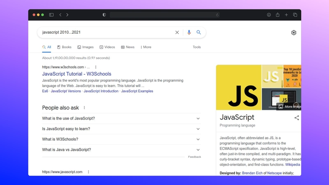
Task: Open the pale yellow JS thumbnail
Action: click(x=272, y=76)
